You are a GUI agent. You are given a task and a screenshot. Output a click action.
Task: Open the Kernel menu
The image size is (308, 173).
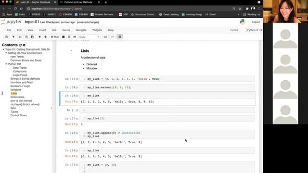click(66, 30)
